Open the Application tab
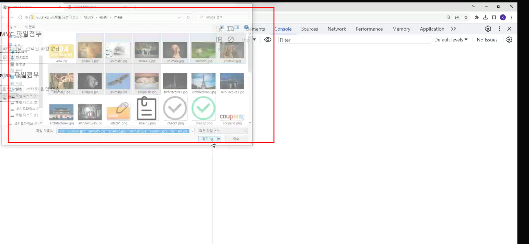Viewport: 529px width, 244px height. point(432,29)
